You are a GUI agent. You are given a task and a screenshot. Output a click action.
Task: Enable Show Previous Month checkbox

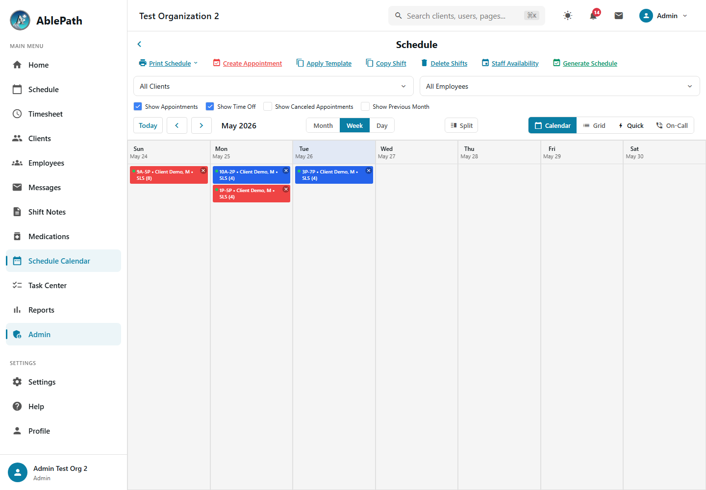tap(365, 106)
